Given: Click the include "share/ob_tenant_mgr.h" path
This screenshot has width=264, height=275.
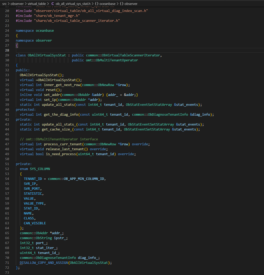Looking at the screenshot, I should (x=57, y=16).
